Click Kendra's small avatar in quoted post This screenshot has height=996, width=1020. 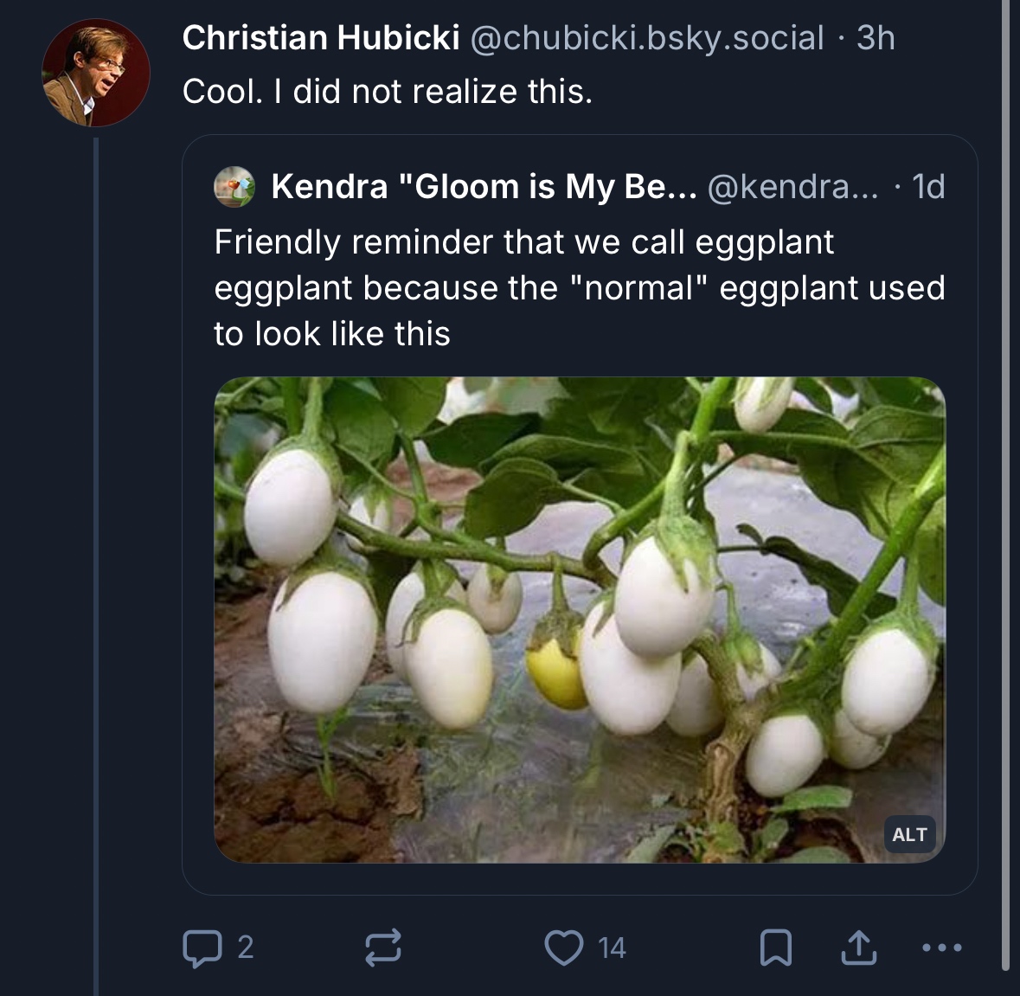pyautogui.click(x=234, y=187)
